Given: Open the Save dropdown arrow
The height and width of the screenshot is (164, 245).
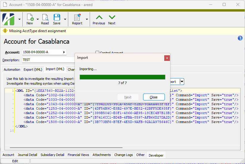Looking at the screenshot, I should pos(65,19).
